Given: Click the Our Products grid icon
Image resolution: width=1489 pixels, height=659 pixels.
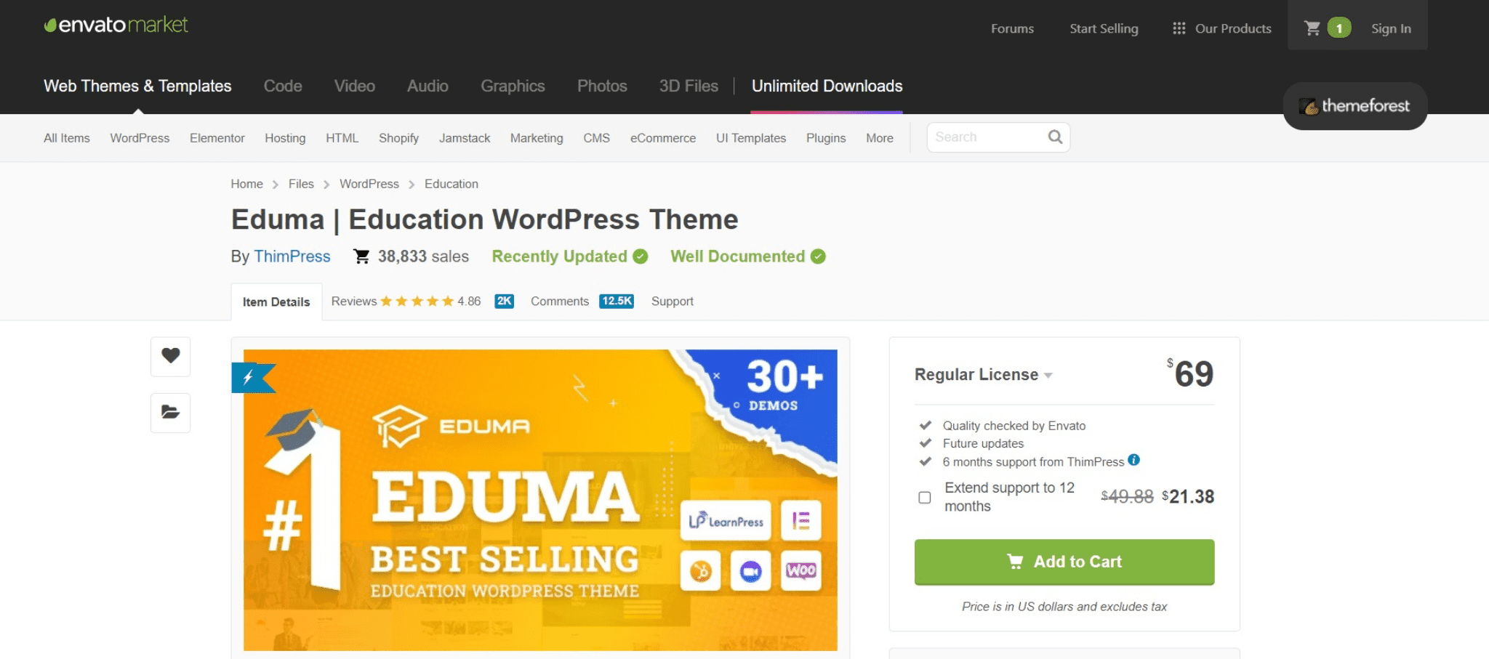Looking at the screenshot, I should coord(1179,28).
